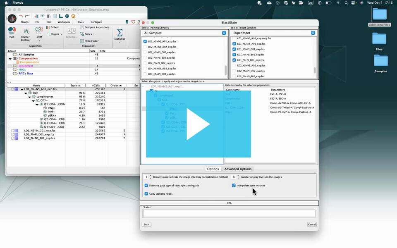Open the HyperFinder tool
This screenshot has width=397, height=248.
89,41
